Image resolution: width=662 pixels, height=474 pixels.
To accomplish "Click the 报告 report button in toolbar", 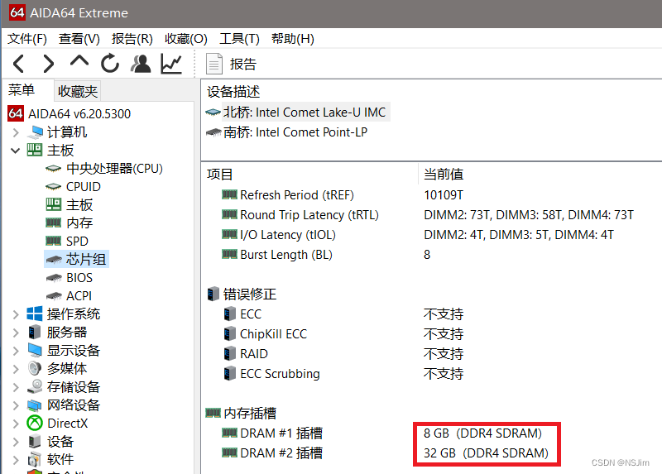I will point(232,65).
